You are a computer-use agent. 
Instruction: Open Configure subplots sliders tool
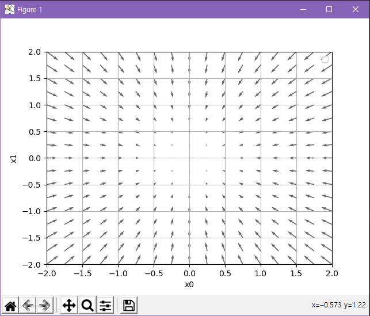(105, 306)
